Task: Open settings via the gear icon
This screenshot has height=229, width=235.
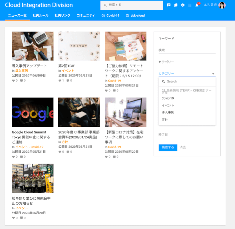Action: (183, 5)
